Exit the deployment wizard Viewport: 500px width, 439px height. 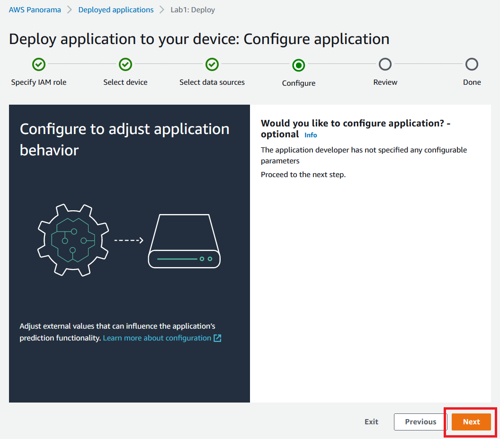tap(371, 422)
